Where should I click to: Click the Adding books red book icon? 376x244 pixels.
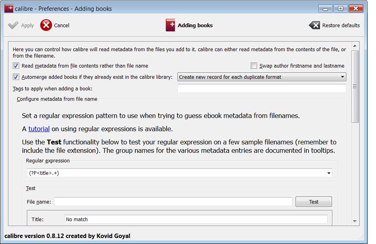170,25
